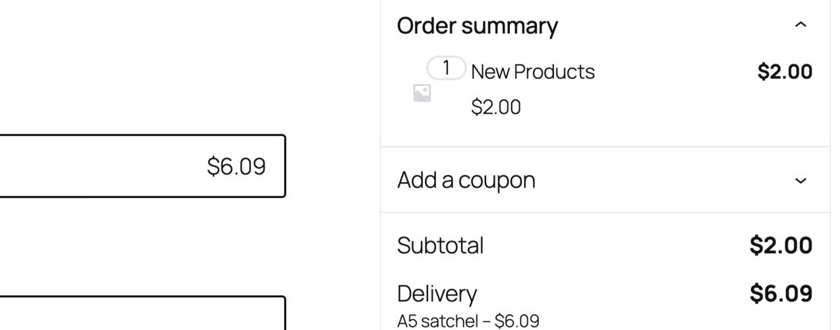Click the Delivery label
This screenshot has height=330, width=840.
(437, 293)
